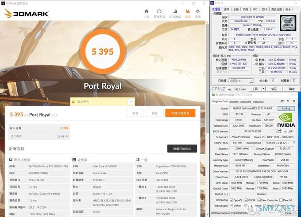Screen dimensions: 301x217
Task: Click the 验证 validate button in CPU-Z
Action: pos(274,89)
